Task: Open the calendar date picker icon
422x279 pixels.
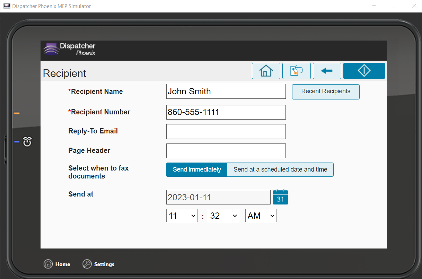Action: pyautogui.click(x=280, y=197)
